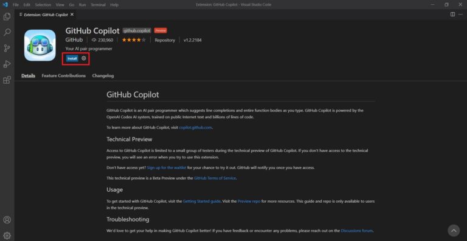Click the Your AI pair programmer description

coord(89,49)
